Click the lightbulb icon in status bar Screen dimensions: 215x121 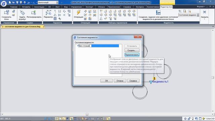pyautogui.click(x=192, y=119)
